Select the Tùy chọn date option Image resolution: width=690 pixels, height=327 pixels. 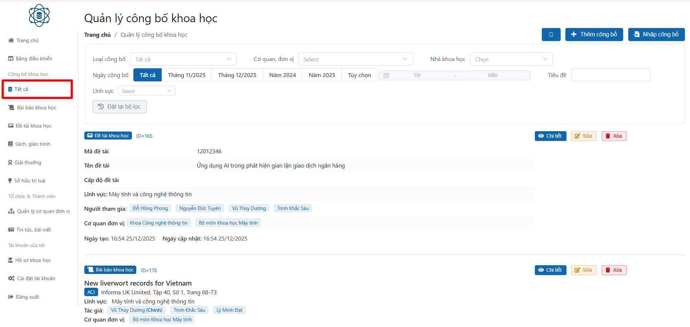(x=359, y=75)
